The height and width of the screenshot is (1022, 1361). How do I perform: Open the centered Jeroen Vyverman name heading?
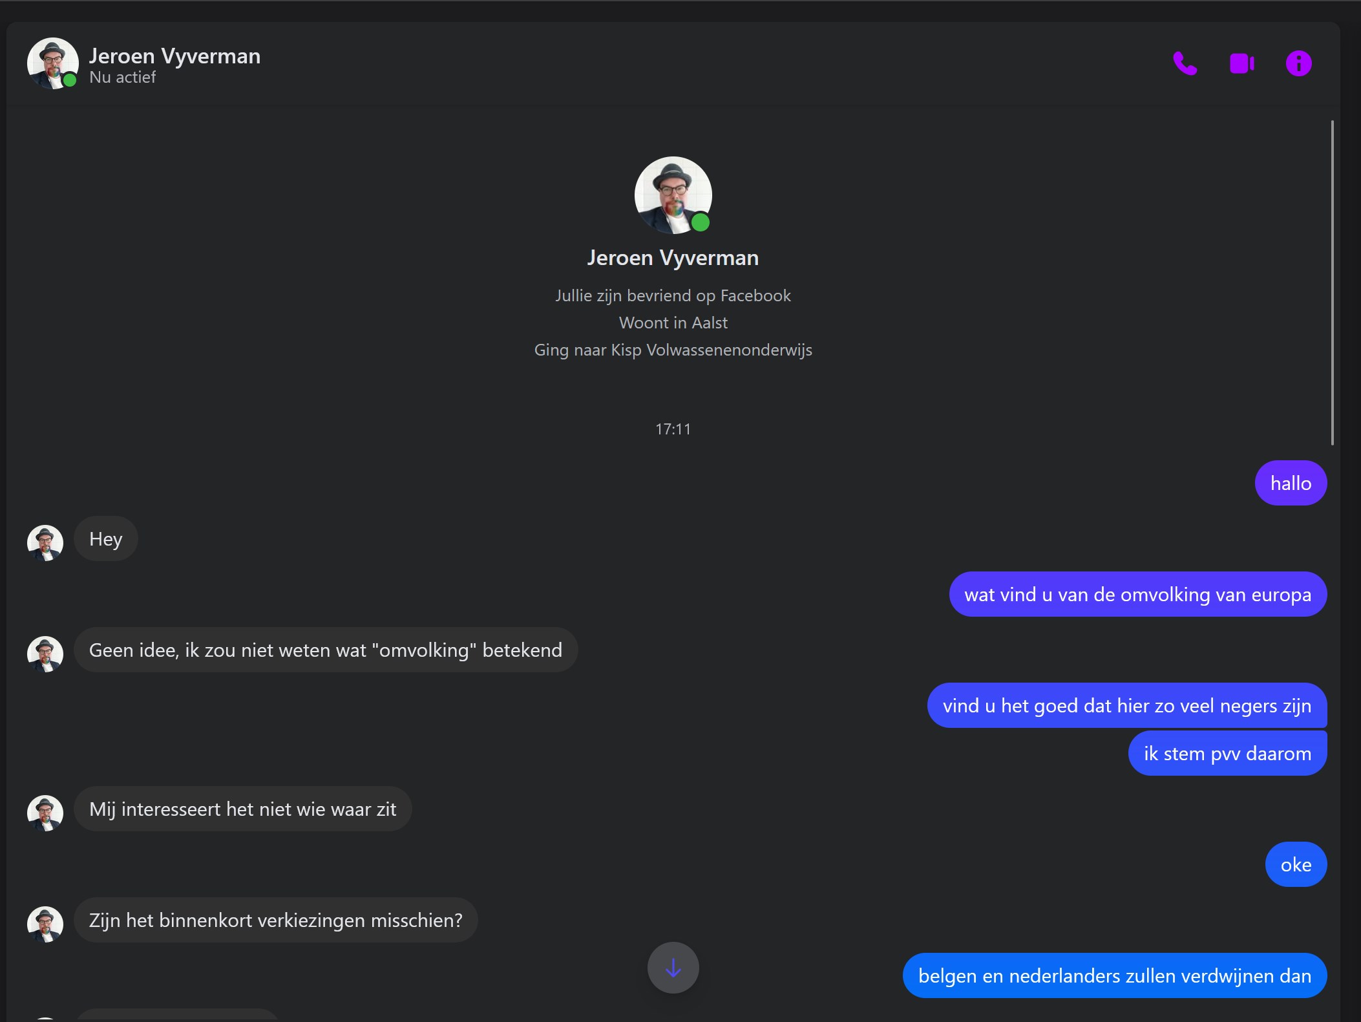(x=673, y=258)
